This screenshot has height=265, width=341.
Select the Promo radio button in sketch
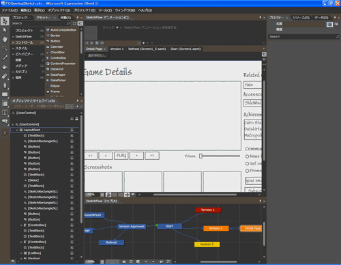point(247,171)
